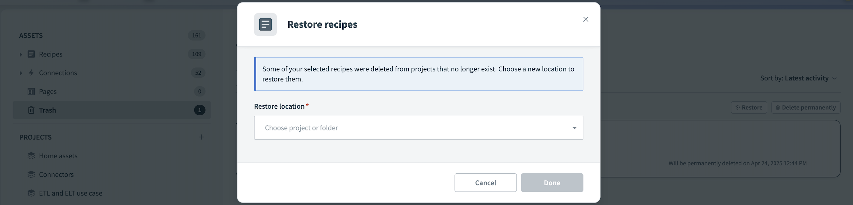The width and height of the screenshot is (853, 205).
Task: Open Trash via its trash-can icon
Action: [31, 110]
